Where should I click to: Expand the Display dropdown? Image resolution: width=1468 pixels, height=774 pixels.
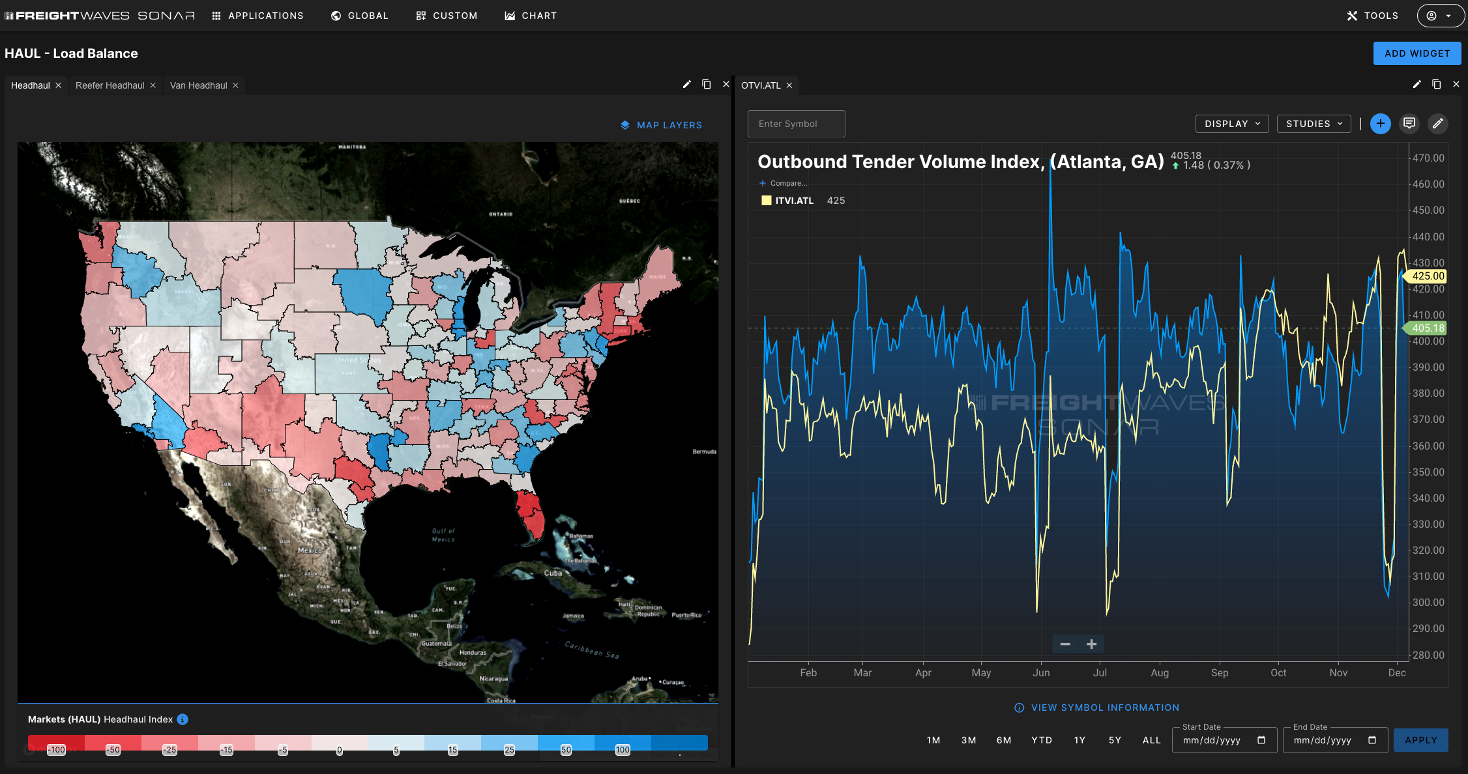click(x=1231, y=124)
